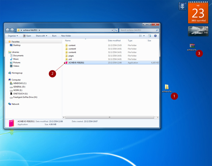Open FreeAgent GoFlex Drive (H:)
The height and width of the screenshot is (166, 212).
point(25,97)
